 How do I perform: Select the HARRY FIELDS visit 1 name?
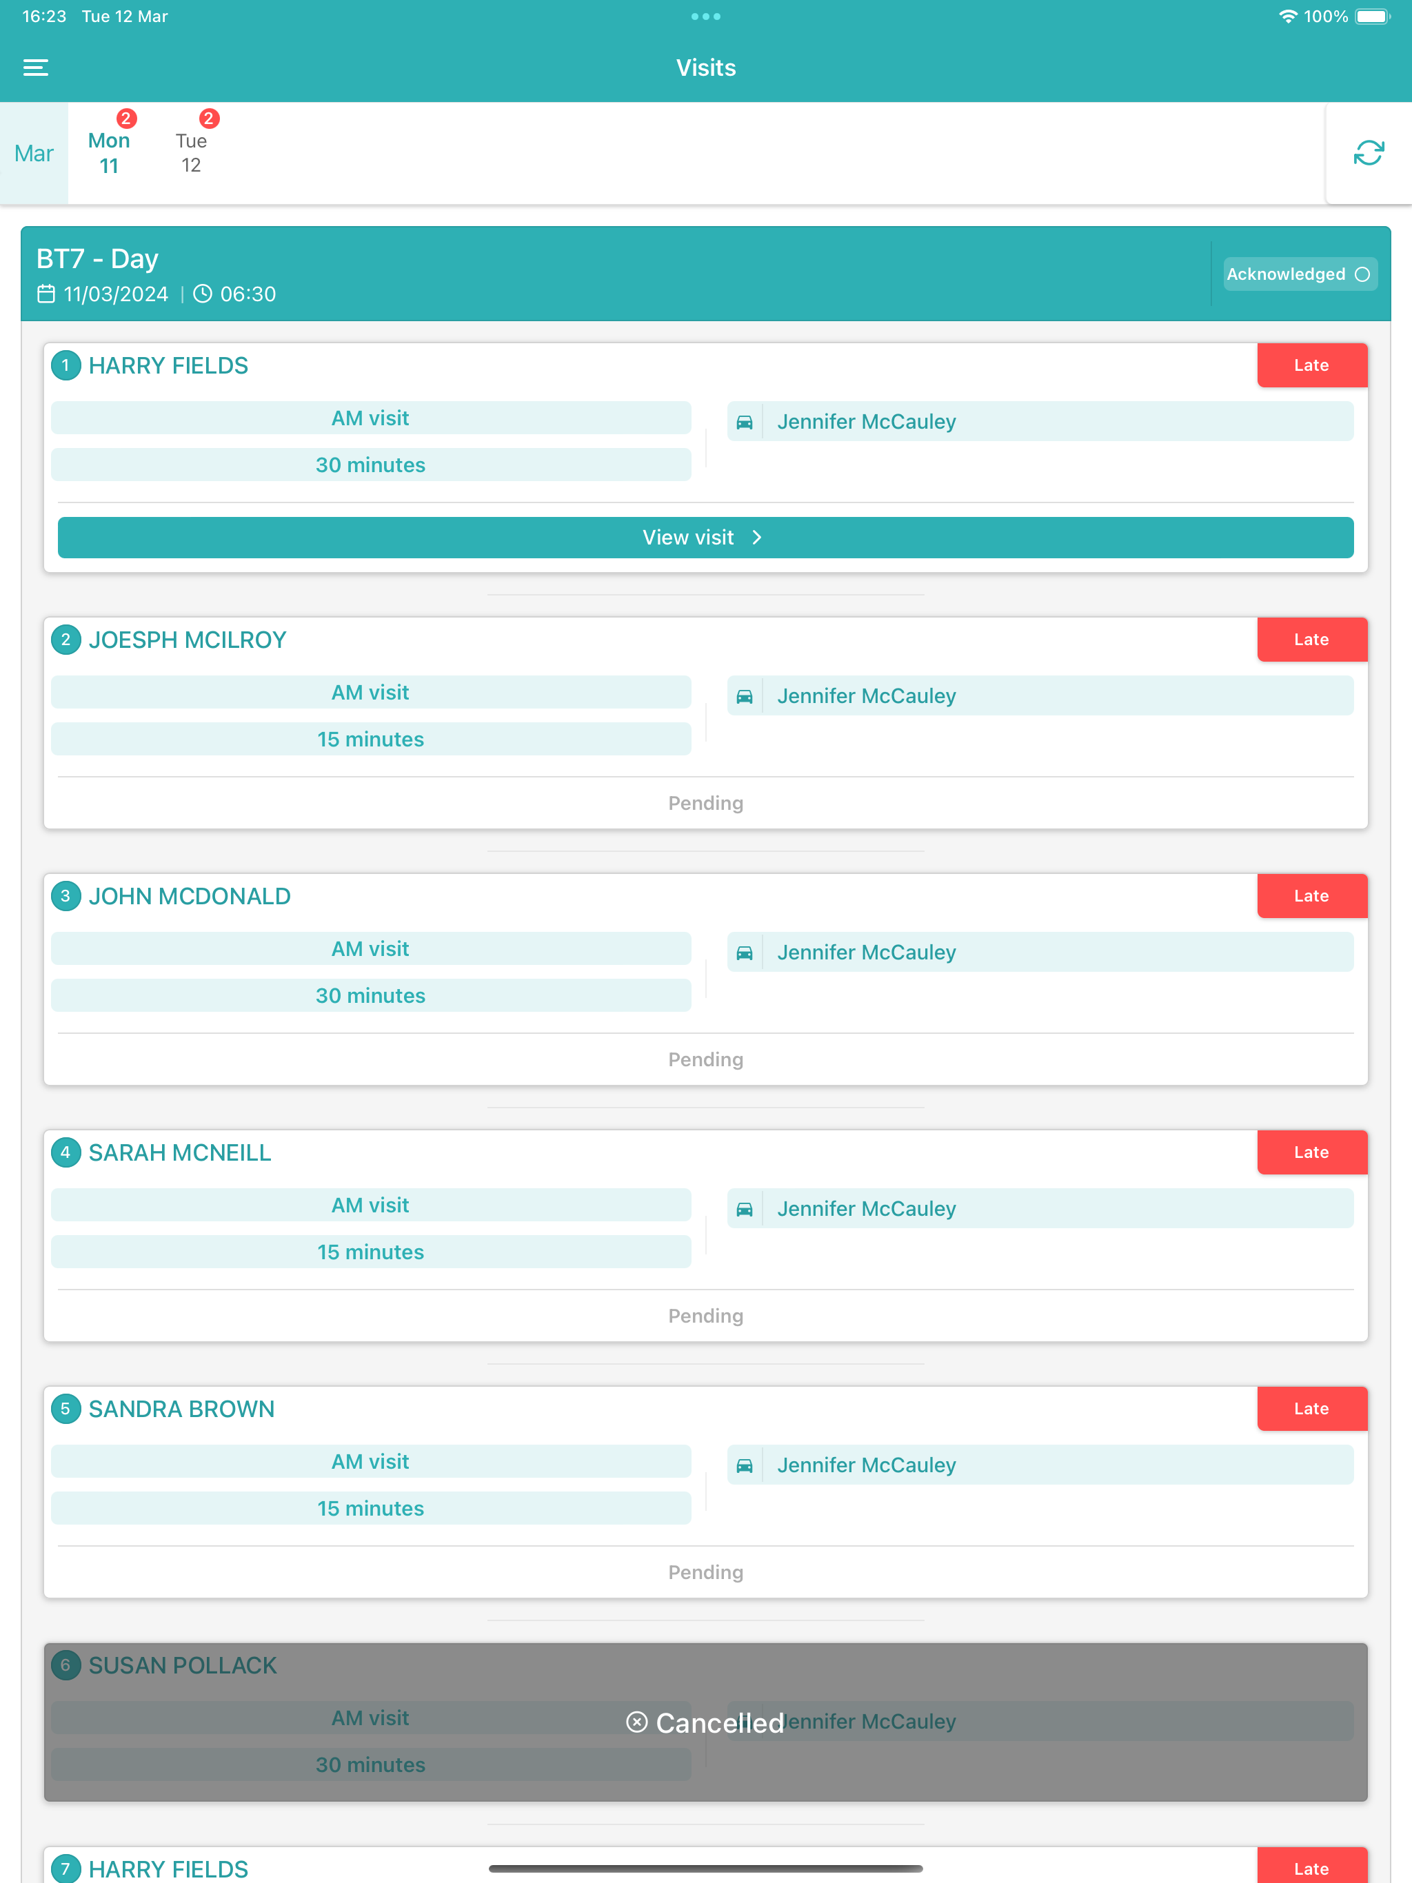pyautogui.click(x=169, y=365)
